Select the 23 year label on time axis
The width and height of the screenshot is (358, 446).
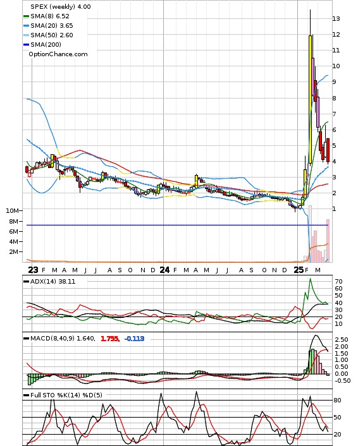[x=33, y=270]
